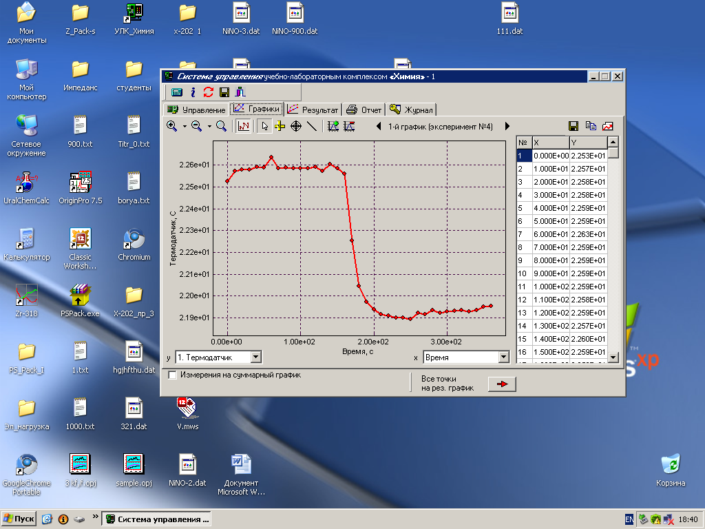
Task: Select the Мой компьютер desktop icon
Action: coord(27,80)
